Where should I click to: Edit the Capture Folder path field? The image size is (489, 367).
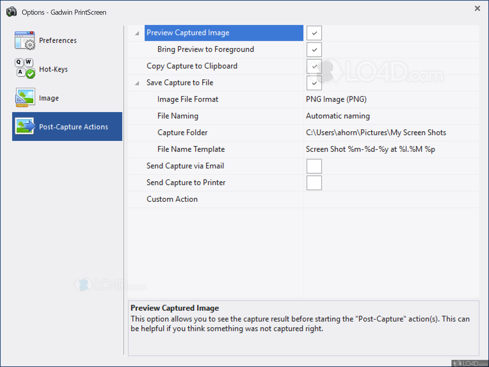pyautogui.click(x=376, y=133)
